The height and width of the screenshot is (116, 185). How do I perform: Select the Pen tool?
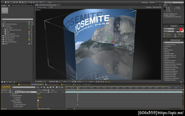23,2
